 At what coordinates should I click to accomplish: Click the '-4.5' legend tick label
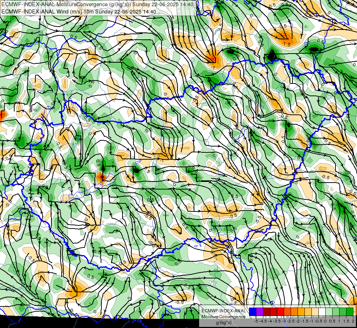[x=263, y=321]
